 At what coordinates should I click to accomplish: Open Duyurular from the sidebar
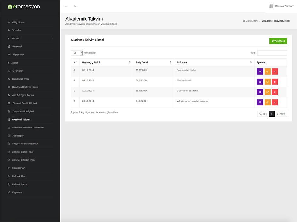17,193
